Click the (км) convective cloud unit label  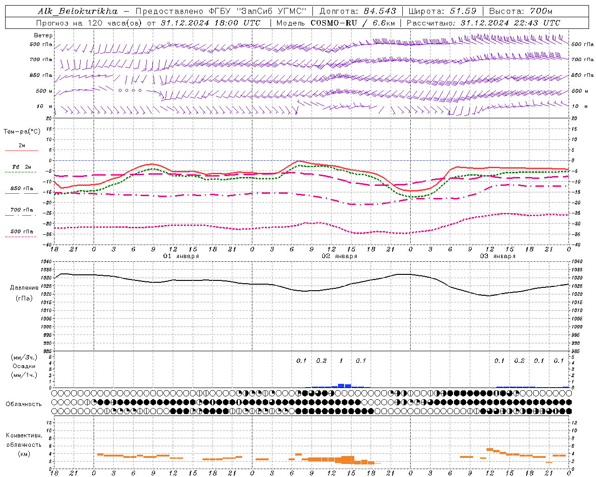[24, 454]
